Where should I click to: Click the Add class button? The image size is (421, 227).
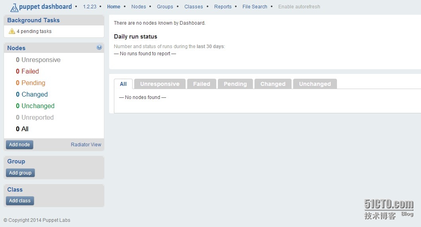(20, 201)
